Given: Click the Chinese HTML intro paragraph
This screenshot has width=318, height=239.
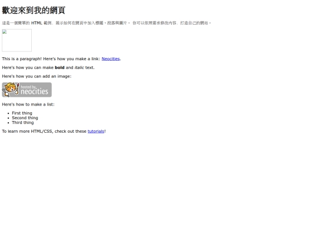Looking at the screenshot, I should click(107, 23).
